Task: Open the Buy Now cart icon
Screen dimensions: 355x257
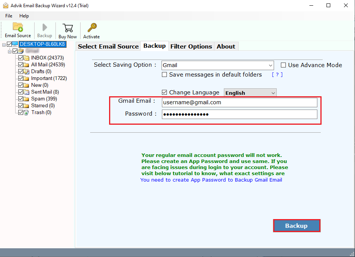Action: 68,28
